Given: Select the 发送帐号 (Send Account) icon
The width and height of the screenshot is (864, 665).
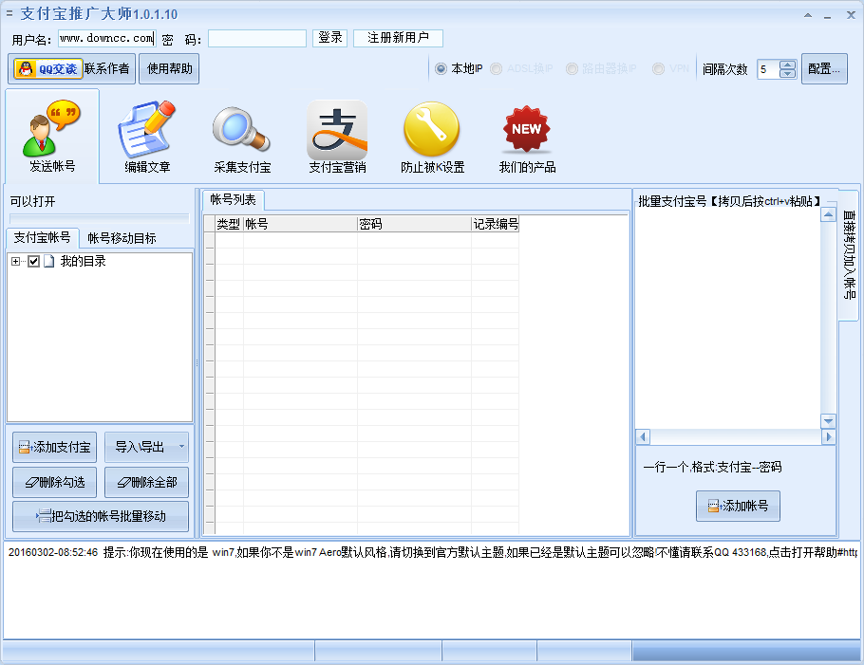Looking at the screenshot, I should coord(49,133).
